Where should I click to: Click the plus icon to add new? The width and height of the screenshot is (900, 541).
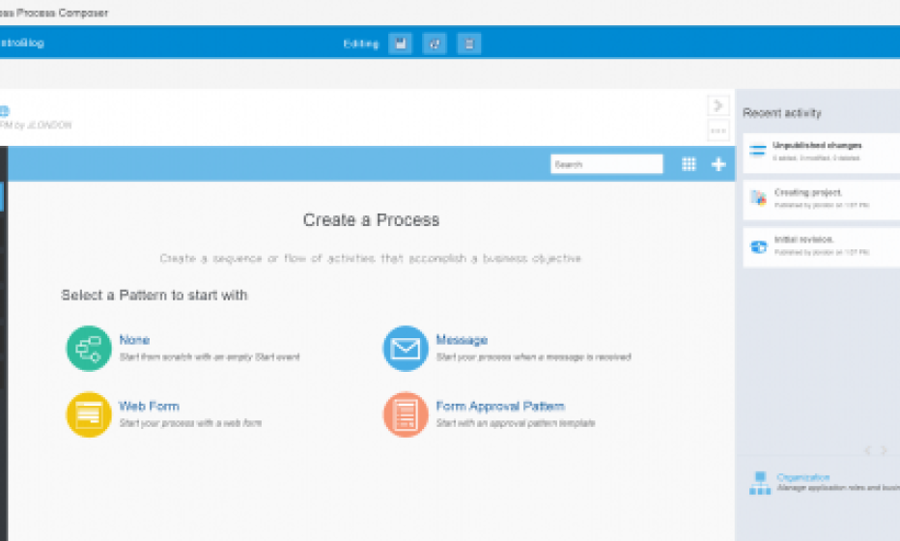[718, 164]
